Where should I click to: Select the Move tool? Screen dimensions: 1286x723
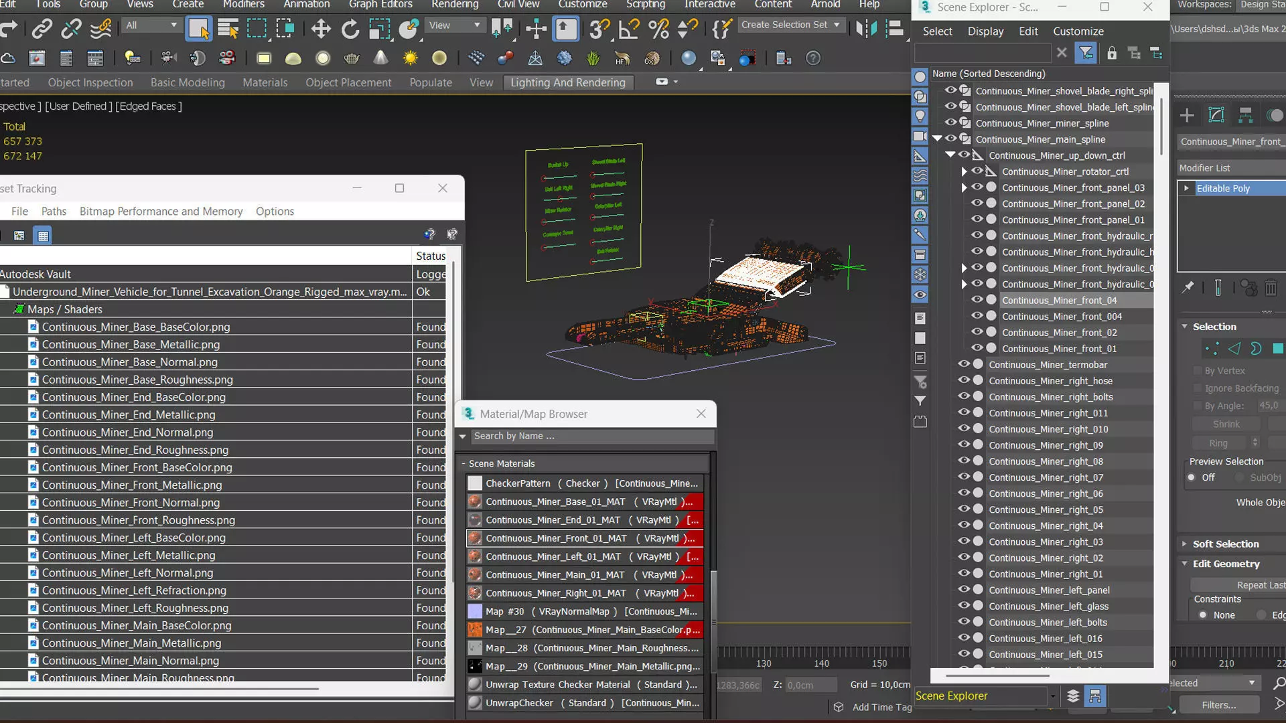click(321, 29)
